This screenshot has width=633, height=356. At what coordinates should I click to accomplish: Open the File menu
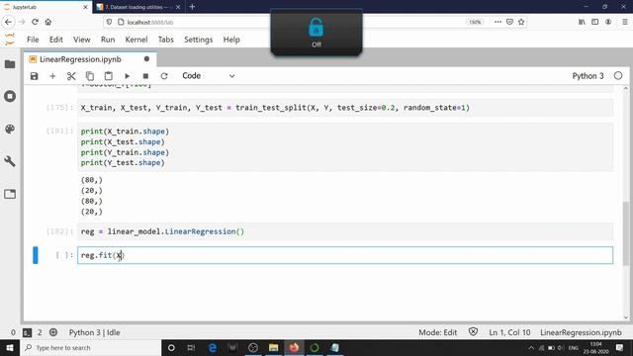[33, 40]
